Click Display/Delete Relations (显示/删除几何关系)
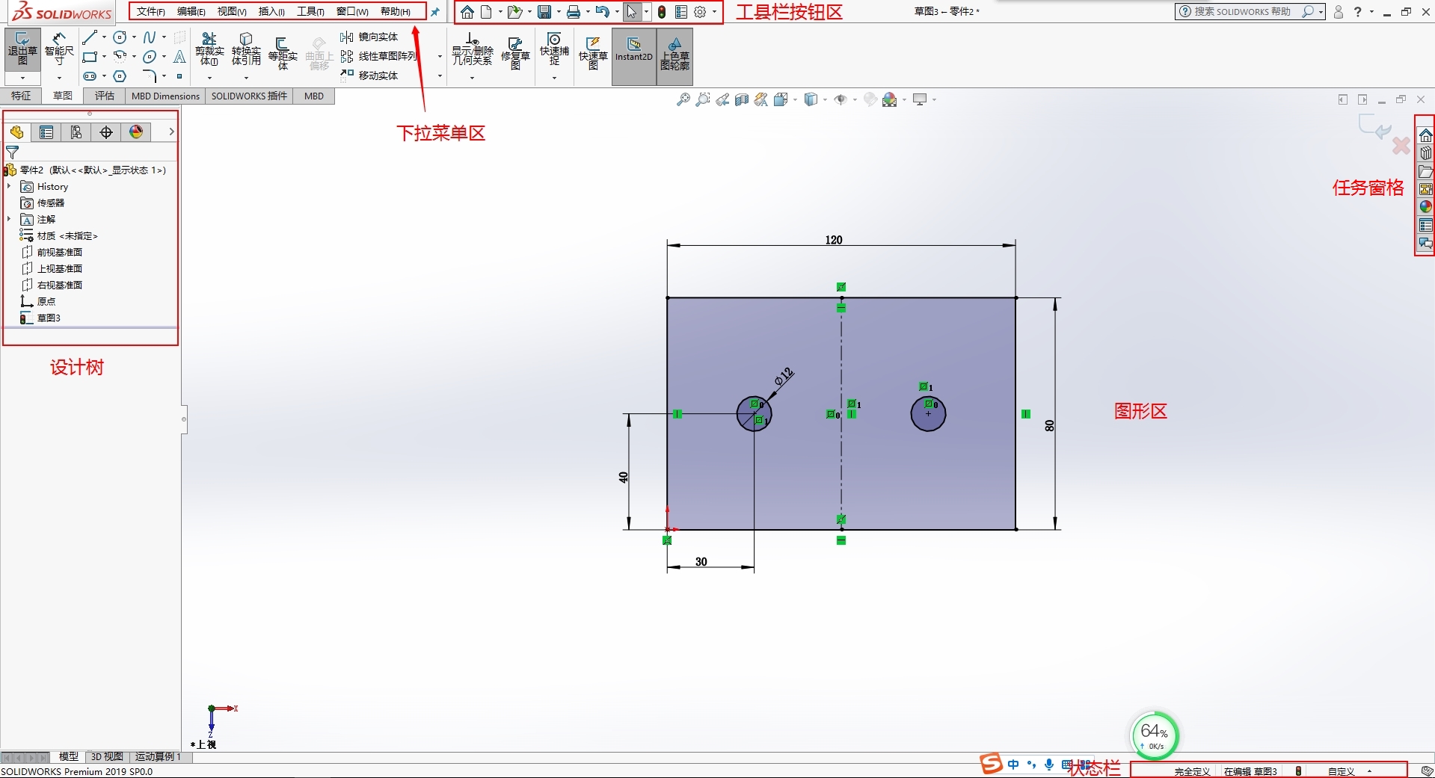The height and width of the screenshot is (778, 1435). [x=473, y=49]
